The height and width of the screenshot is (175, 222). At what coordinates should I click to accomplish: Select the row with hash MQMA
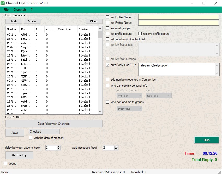coord(52,76)
